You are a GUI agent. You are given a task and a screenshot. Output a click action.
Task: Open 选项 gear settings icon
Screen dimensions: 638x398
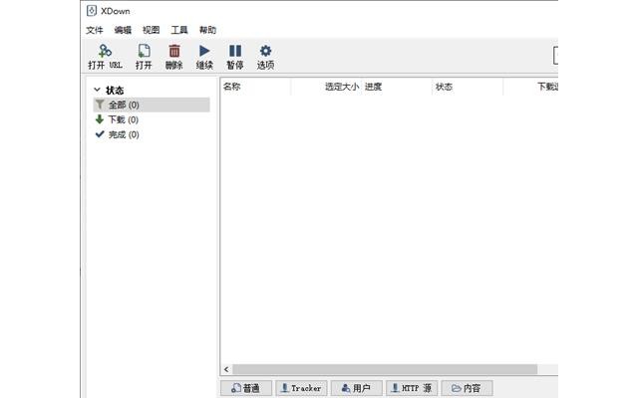265,51
